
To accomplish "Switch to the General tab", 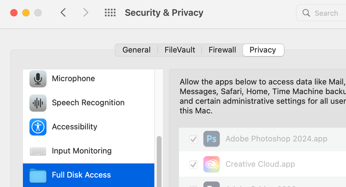I will click(136, 50).
